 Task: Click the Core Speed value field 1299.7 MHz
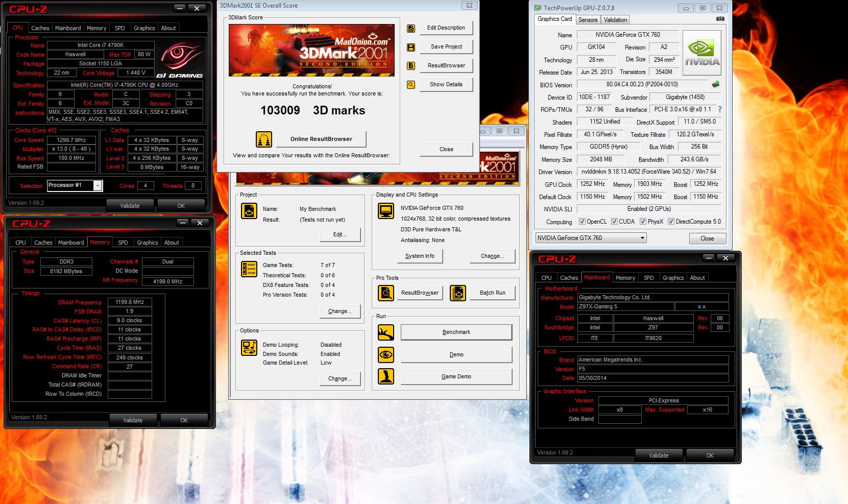(71, 140)
